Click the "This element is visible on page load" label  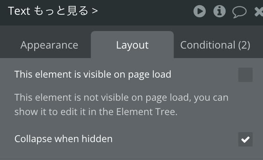[93, 74]
